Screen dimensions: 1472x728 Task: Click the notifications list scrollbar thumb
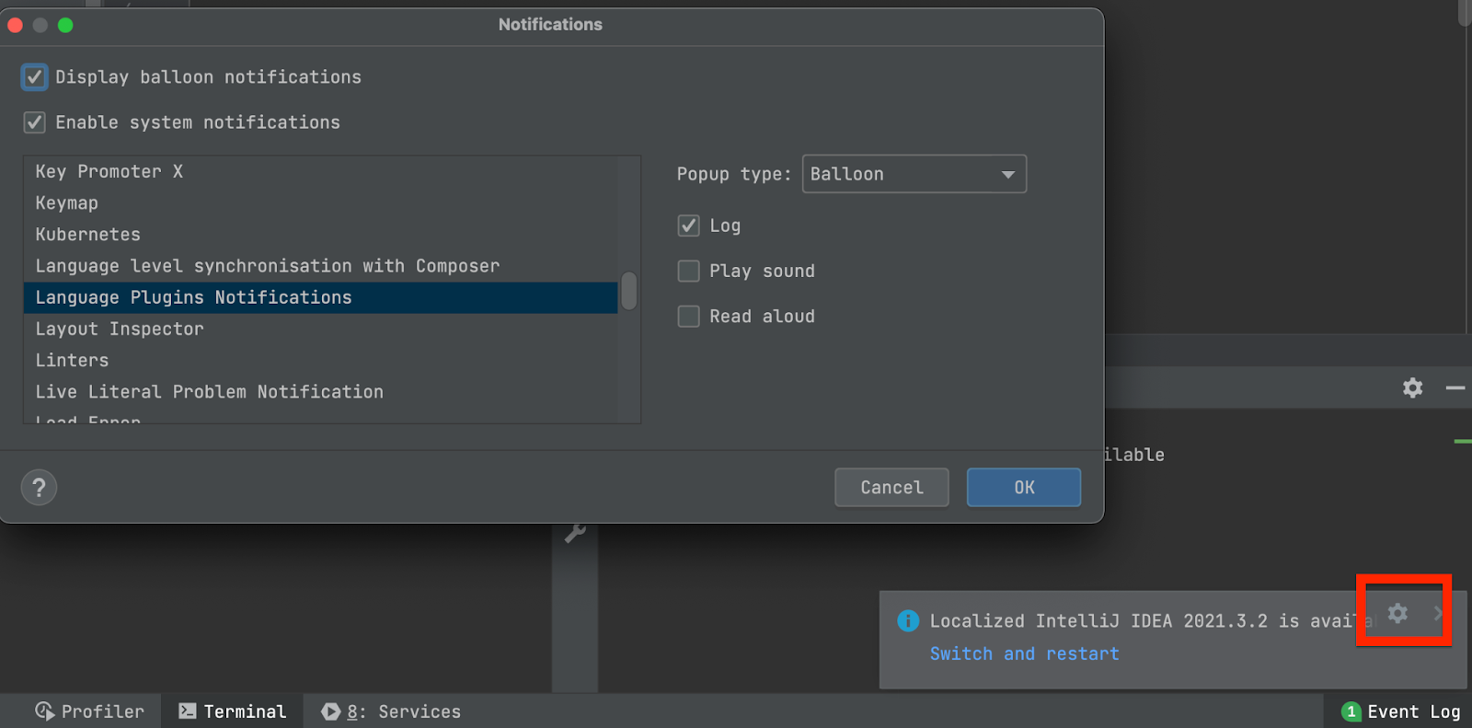point(629,291)
